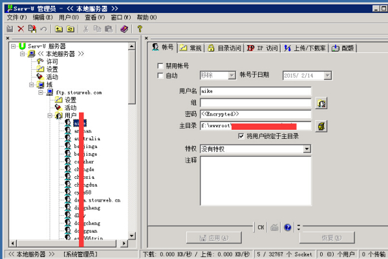Viewport: 388px width, 259px height.
Task: Click the 恢复(R) button
Action: point(327,238)
